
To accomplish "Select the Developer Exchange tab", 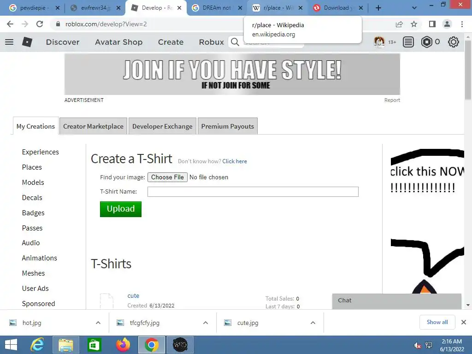I will [x=162, y=126].
